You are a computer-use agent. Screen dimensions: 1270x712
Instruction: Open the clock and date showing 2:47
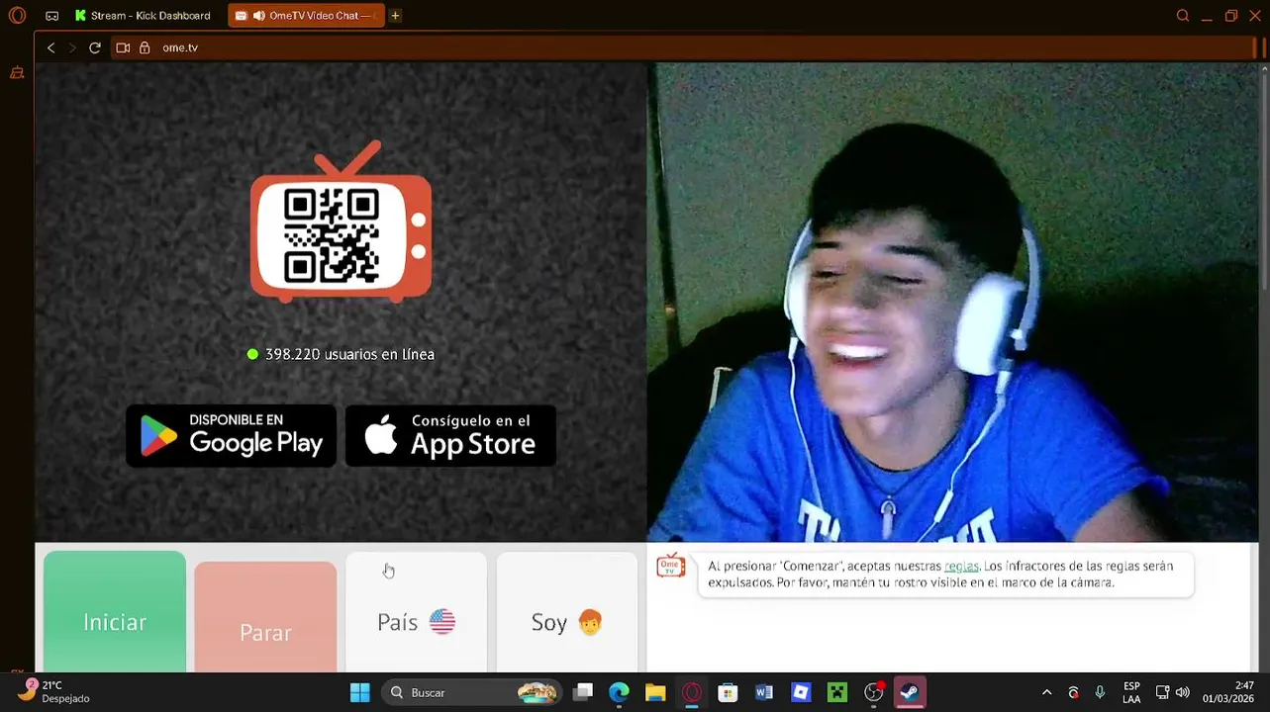1228,691
